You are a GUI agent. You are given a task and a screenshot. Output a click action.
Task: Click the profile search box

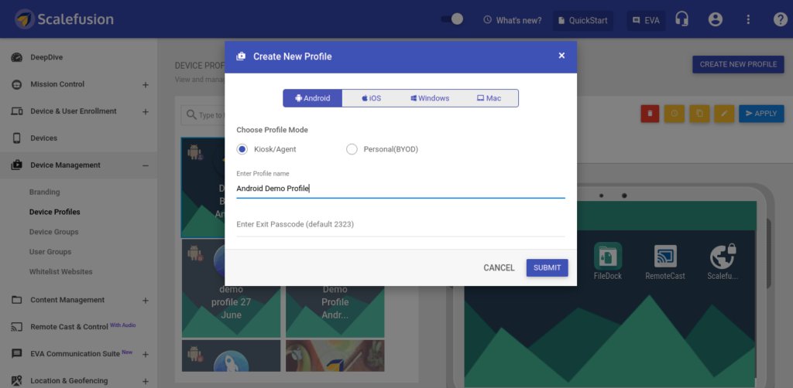pyautogui.click(x=204, y=115)
